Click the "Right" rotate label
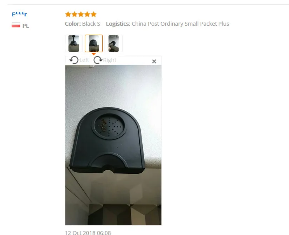289x235 pixels. point(110,60)
